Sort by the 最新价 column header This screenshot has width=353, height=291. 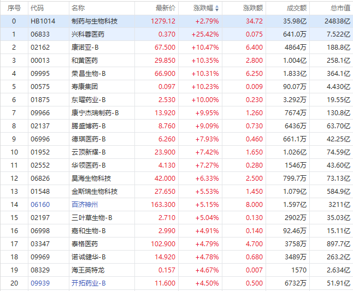[x=166, y=8]
